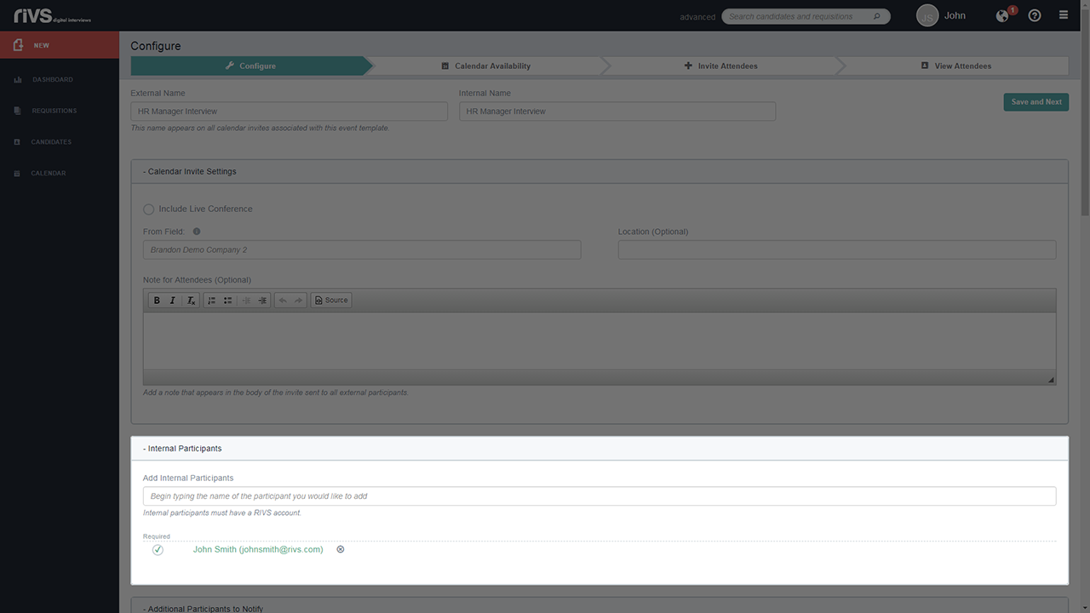Click NEW in the sidebar
This screenshot has height=613, width=1090.
tap(60, 45)
